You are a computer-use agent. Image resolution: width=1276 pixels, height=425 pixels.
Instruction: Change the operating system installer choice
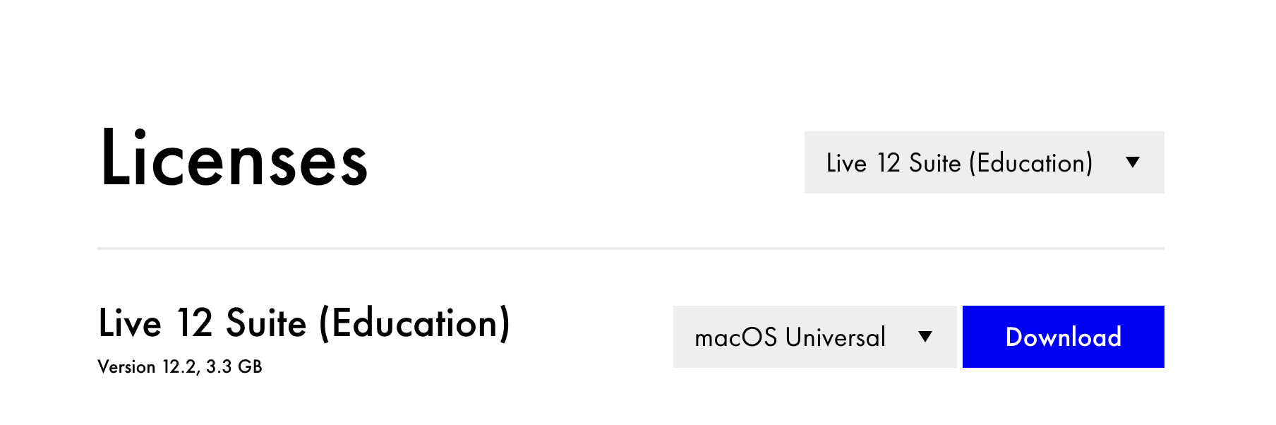click(814, 337)
